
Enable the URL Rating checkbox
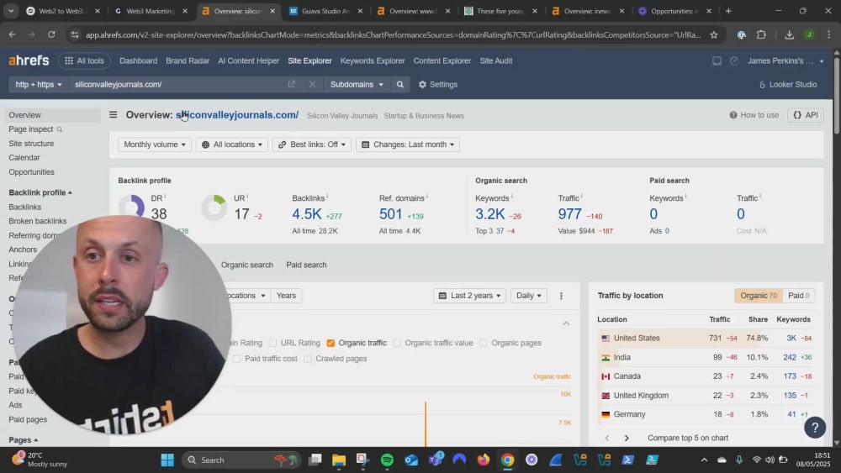(x=272, y=343)
